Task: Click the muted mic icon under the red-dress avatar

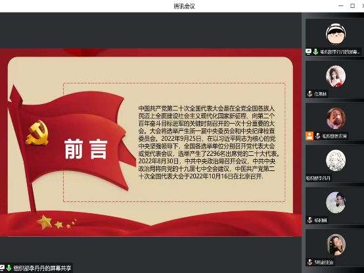Action: pyautogui.click(x=309, y=94)
